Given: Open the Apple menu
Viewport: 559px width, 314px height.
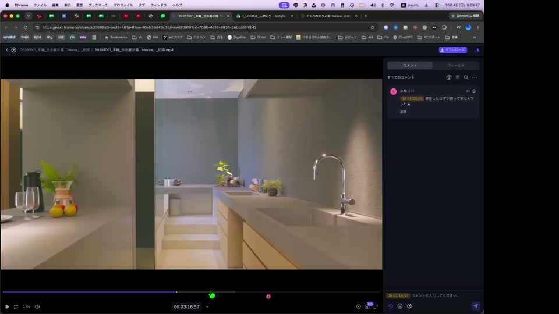Looking at the screenshot, I should [x=7, y=5].
